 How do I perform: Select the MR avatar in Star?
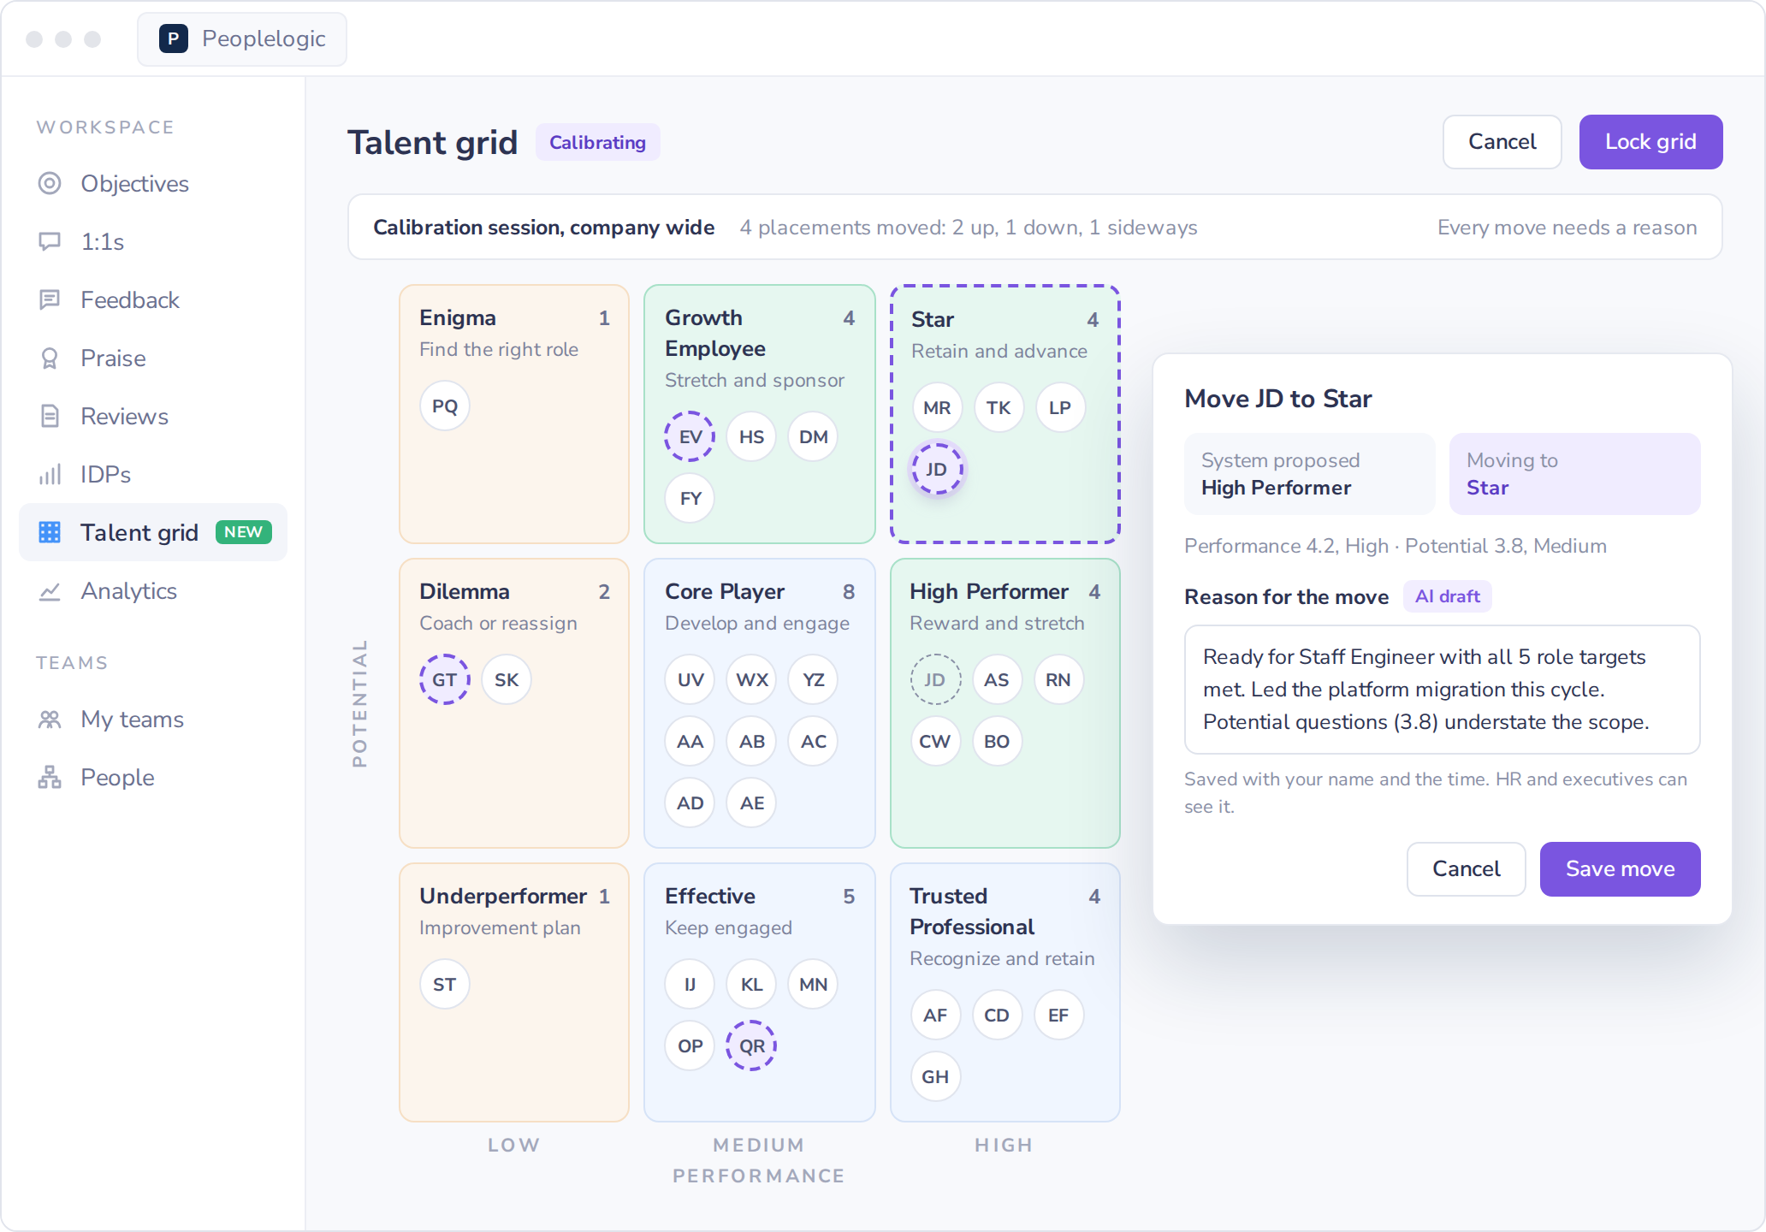pyautogui.click(x=937, y=407)
